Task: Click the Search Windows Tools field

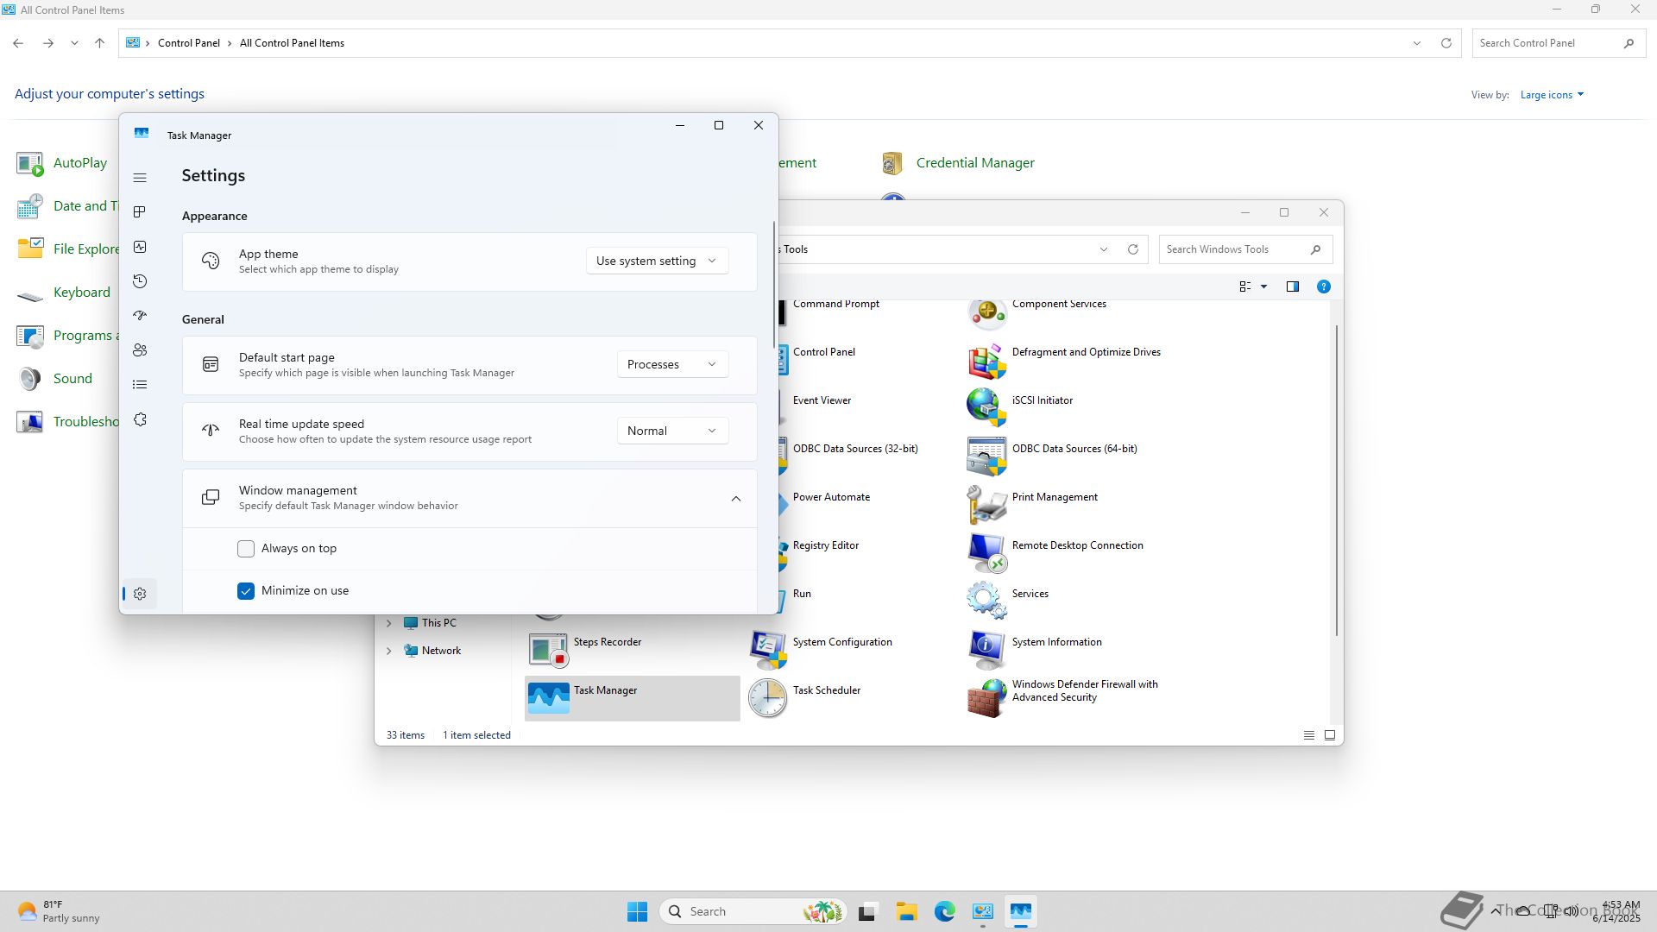Action: (1234, 249)
